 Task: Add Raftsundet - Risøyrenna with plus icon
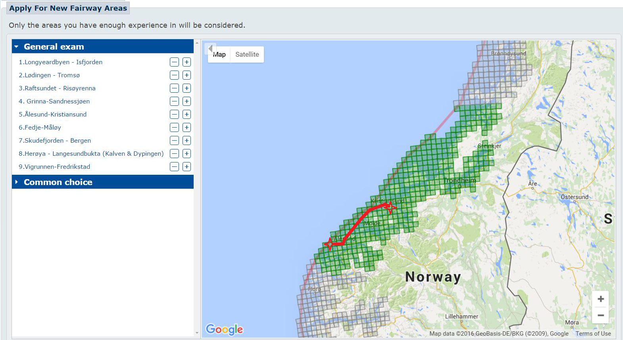[x=187, y=88]
